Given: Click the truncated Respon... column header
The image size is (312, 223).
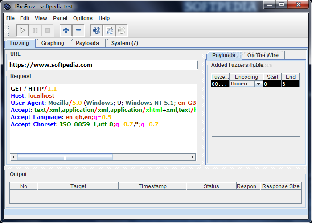Looking at the screenshot, I should 248,186.
